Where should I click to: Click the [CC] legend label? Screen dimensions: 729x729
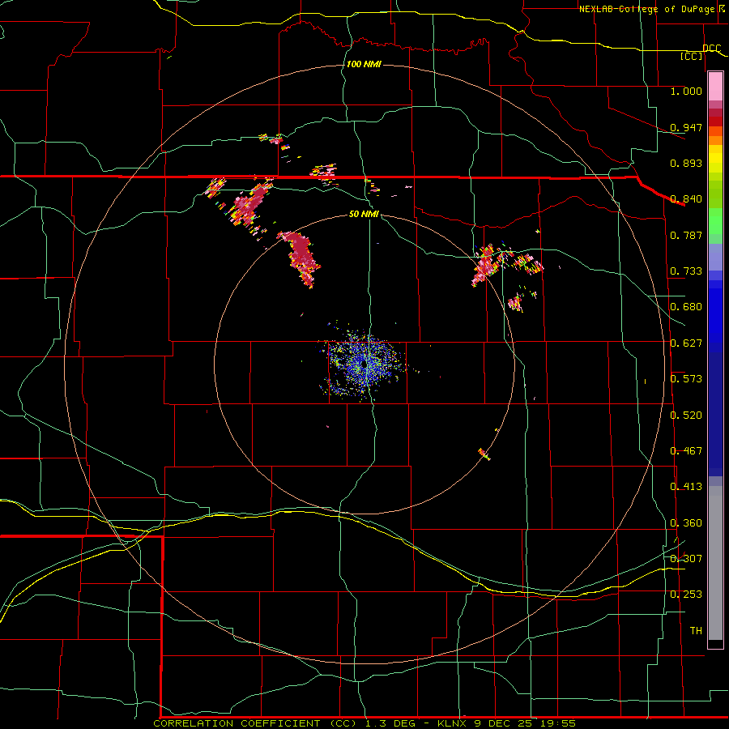point(692,56)
